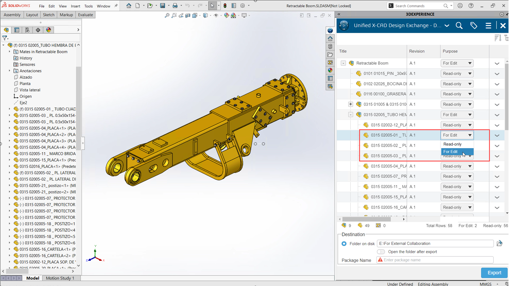The height and width of the screenshot is (286, 509).
Task: Switch to the Motion Study 1 tab
Action: [60, 278]
